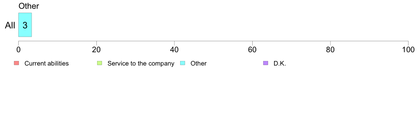
Task: Click the 20 axis tick label
Action: [96, 50]
